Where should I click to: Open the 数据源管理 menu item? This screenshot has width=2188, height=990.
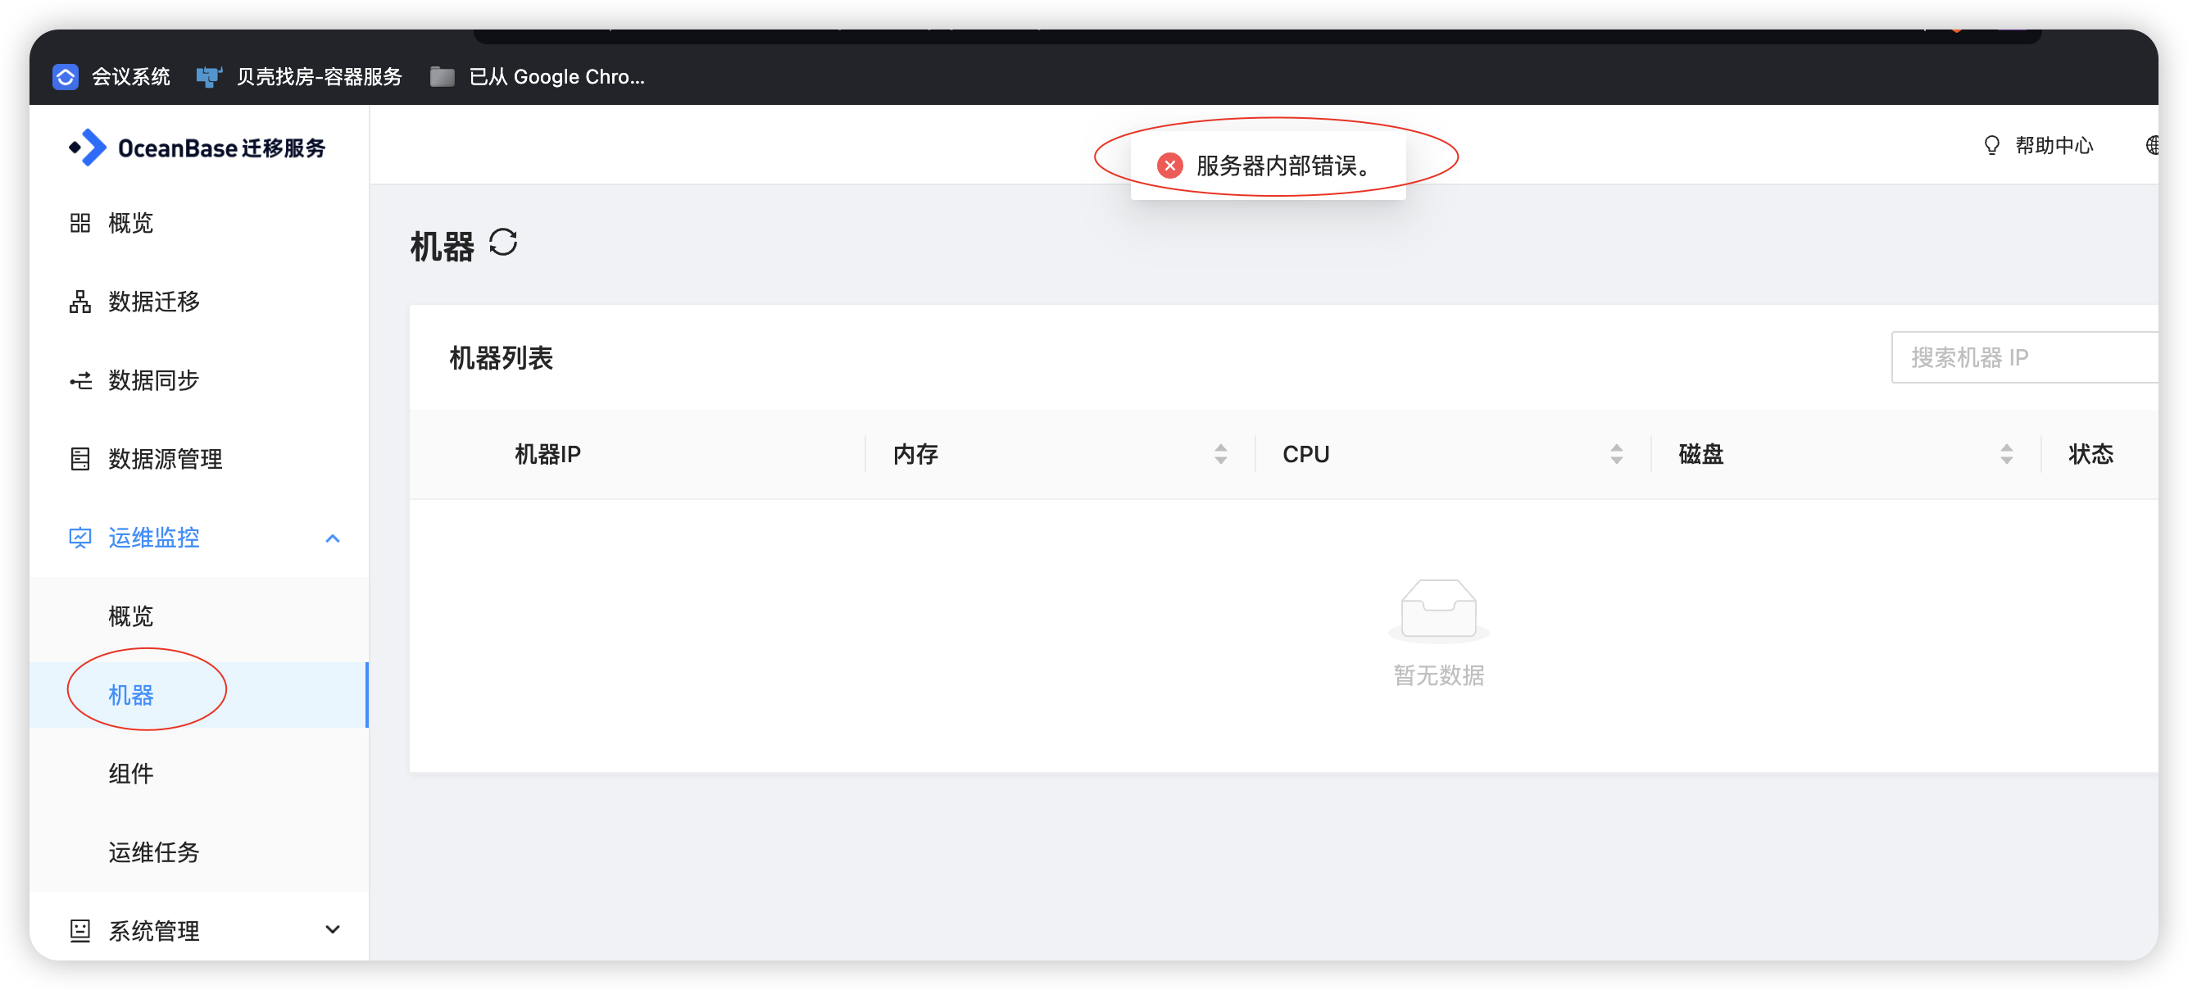199,459
